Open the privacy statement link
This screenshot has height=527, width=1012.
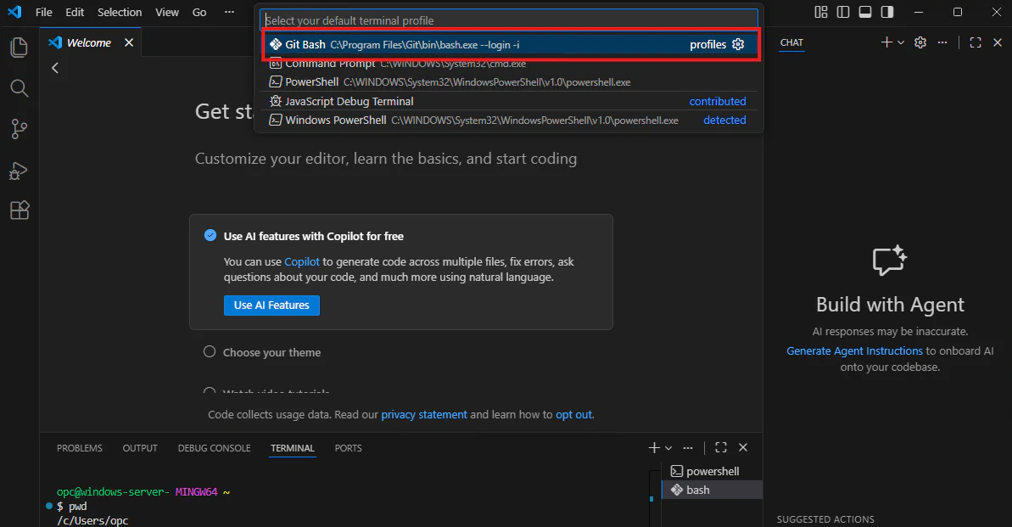pos(424,415)
